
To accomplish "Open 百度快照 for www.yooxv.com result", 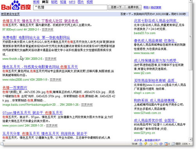I will (x=52, y=125).
